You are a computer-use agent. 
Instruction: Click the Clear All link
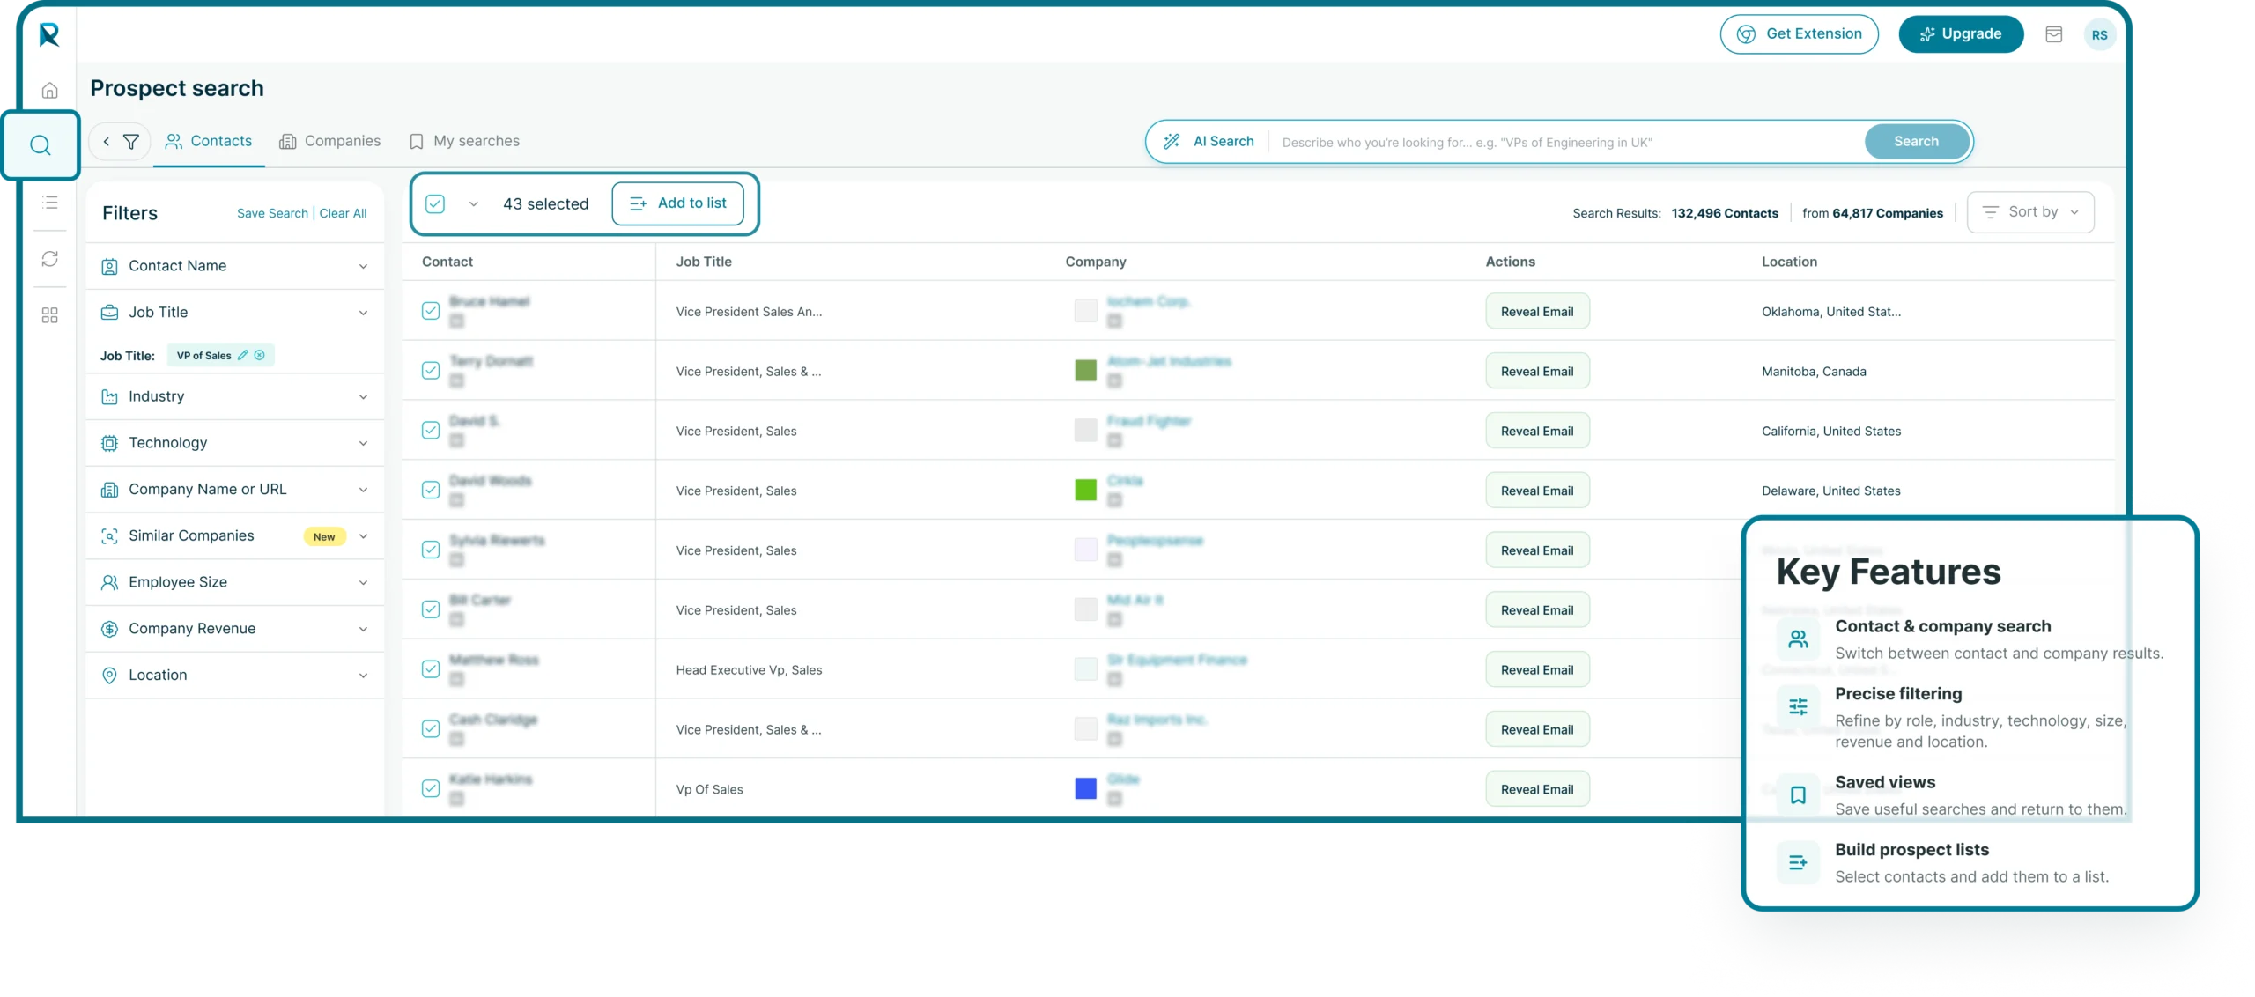tap(343, 213)
